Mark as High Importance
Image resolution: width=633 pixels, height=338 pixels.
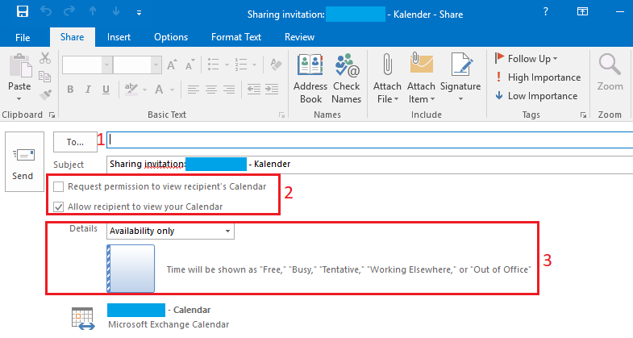pos(538,77)
